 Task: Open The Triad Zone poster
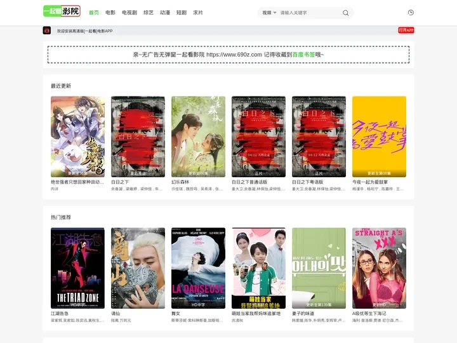(x=77, y=268)
